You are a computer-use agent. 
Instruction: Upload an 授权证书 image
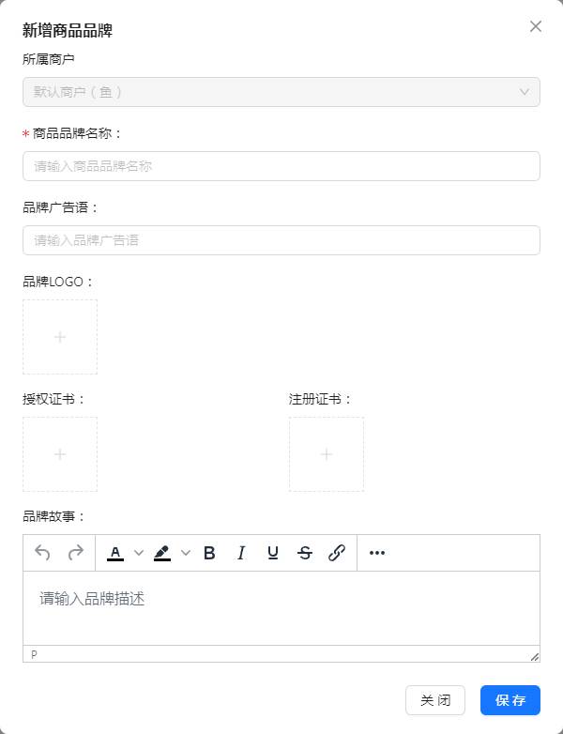(x=60, y=454)
